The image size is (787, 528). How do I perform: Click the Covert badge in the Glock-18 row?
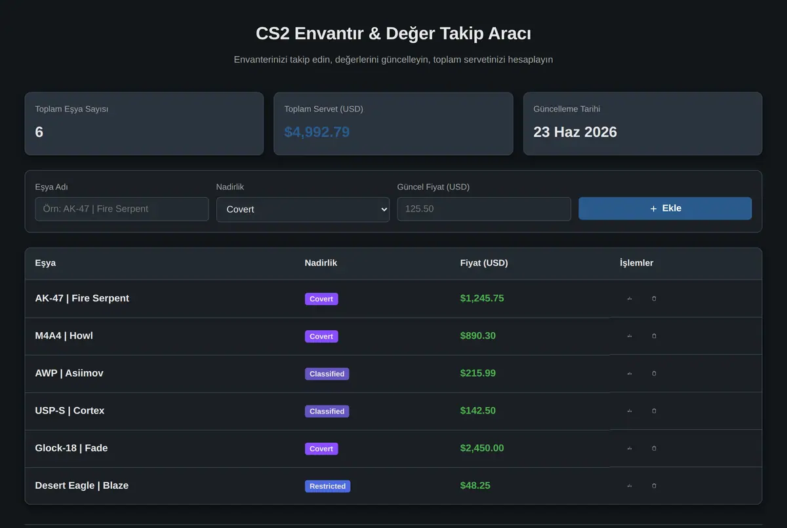point(321,448)
